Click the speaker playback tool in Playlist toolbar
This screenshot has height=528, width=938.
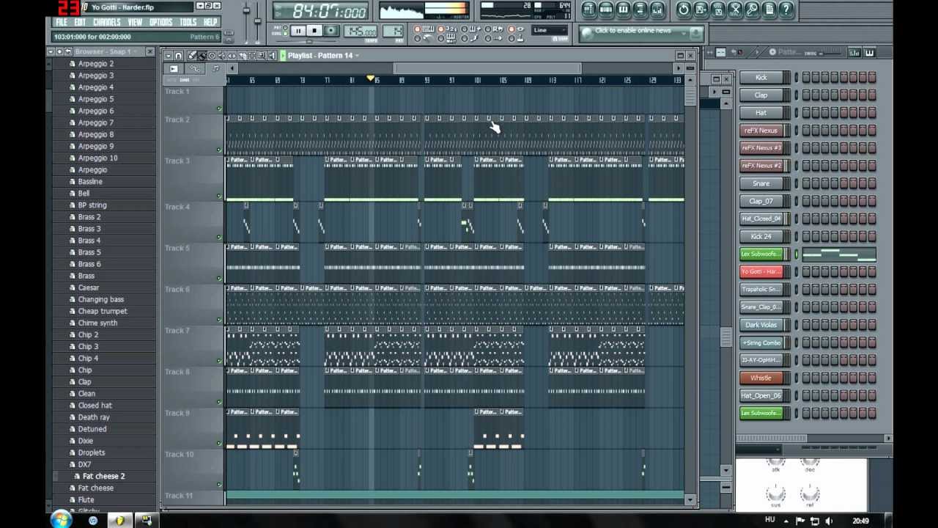click(272, 56)
